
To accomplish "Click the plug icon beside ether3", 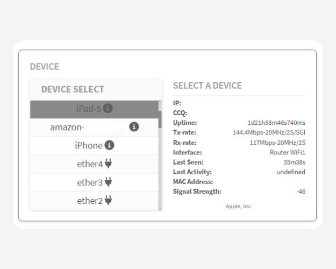I will pos(108,182).
